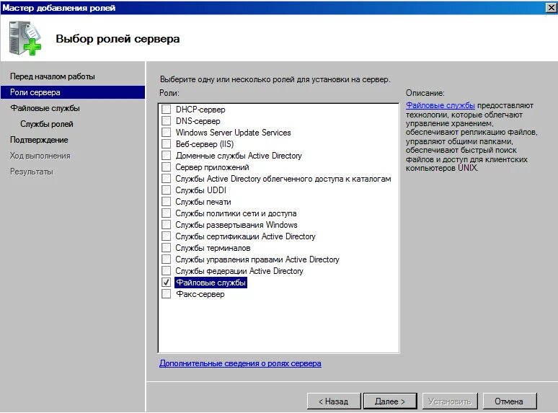Select highlighted Файловые службы list label
Image resolution: width=558 pixels, height=413 pixels.
(x=211, y=283)
